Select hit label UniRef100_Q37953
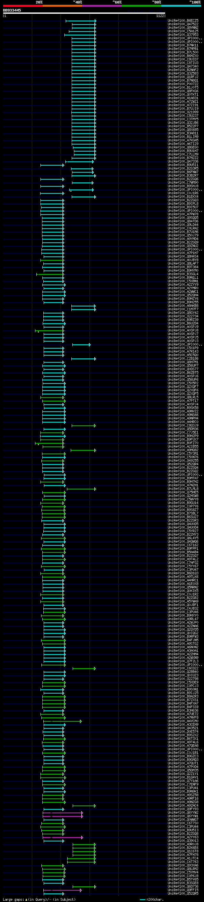204x902 pixels. point(183,35)
